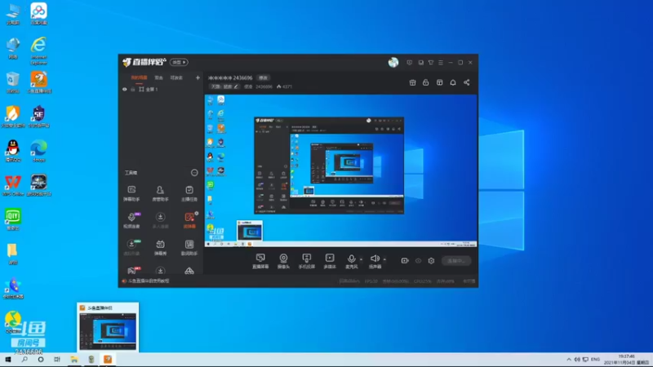Image resolution: width=653 pixels, height=367 pixels.
Task: Toggle visibility eye for 全屏 1 source
Action: (x=125, y=90)
